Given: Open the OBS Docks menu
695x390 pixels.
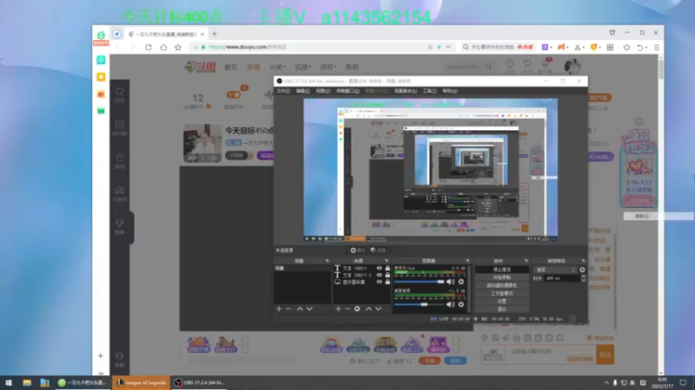Looking at the screenshot, I should (347, 91).
